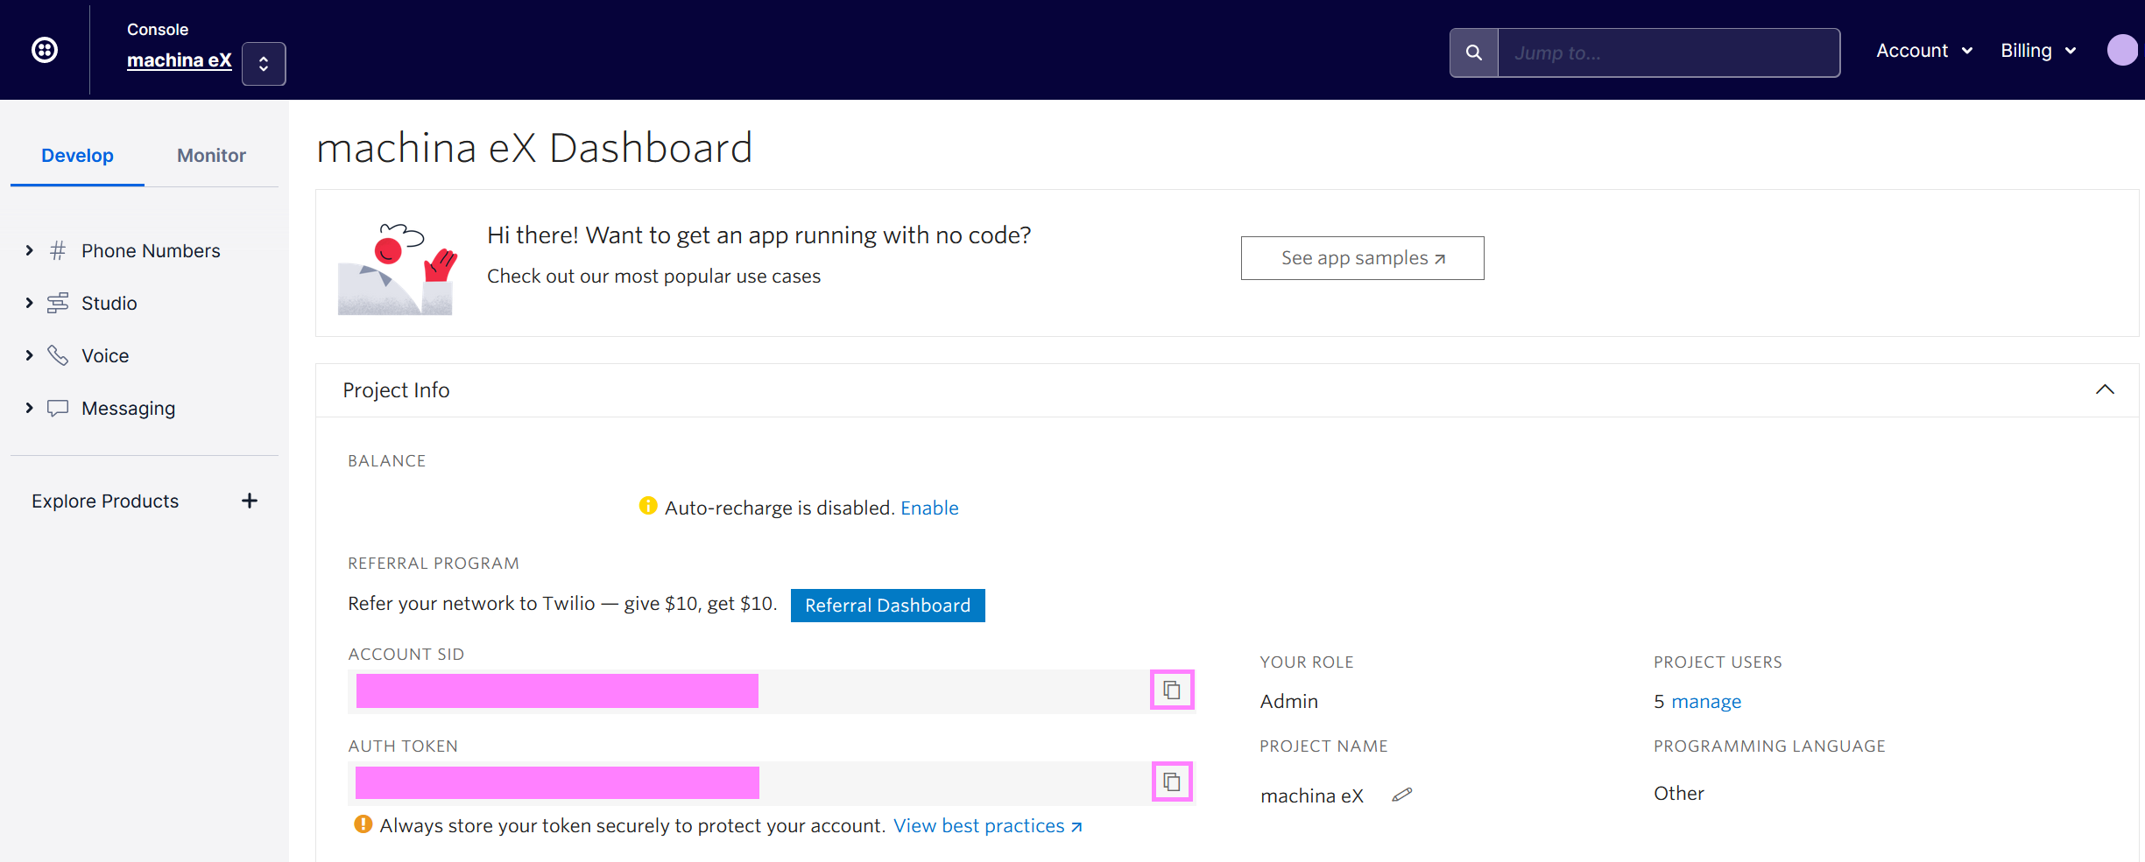The image size is (2145, 862).
Task: Click the Twilio logo home icon
Action: [x=45, y=50]
